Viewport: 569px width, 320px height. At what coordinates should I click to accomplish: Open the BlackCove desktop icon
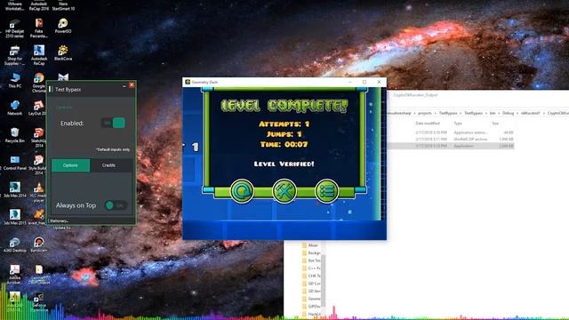pos(63,53)
